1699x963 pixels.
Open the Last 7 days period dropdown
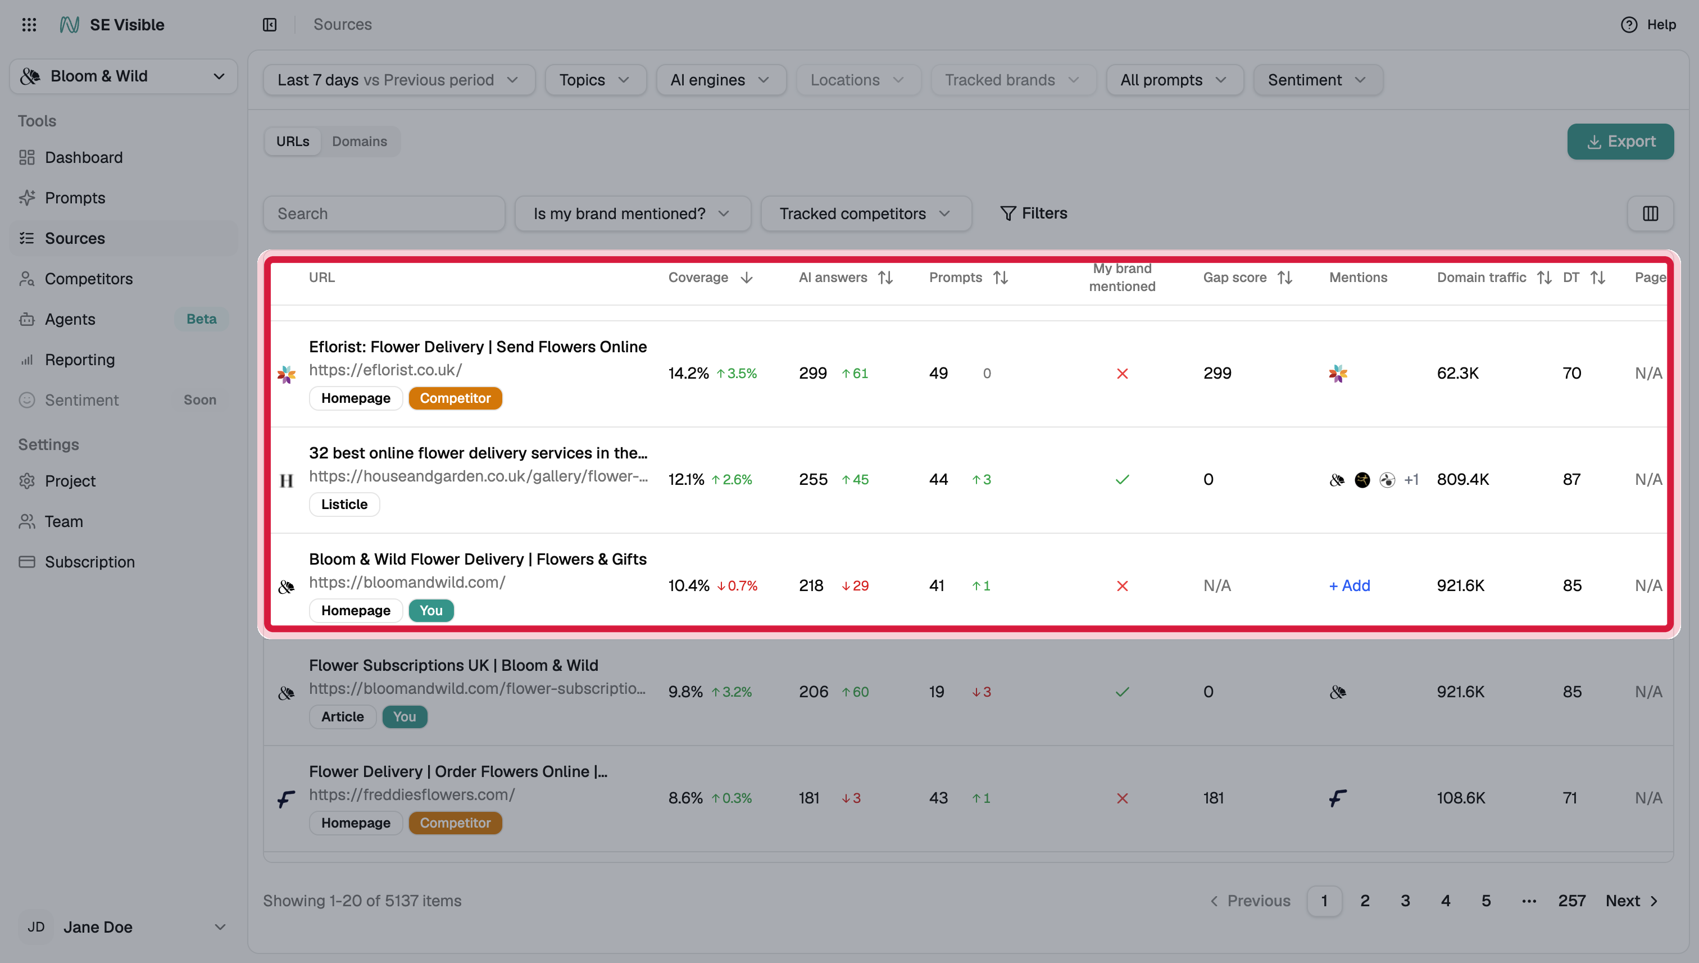tap(399, 80)
